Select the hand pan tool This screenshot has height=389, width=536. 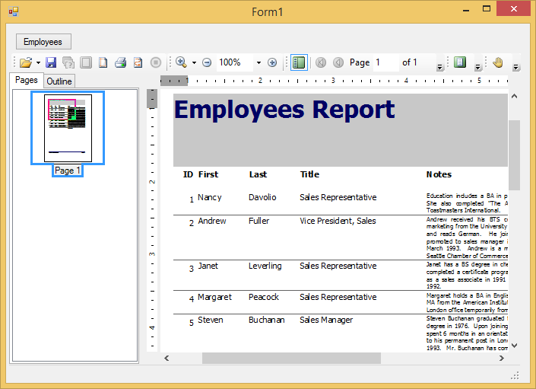498,62
